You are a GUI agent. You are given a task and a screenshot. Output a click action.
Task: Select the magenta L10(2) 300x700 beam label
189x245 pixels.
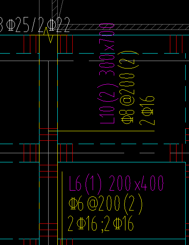108,73
